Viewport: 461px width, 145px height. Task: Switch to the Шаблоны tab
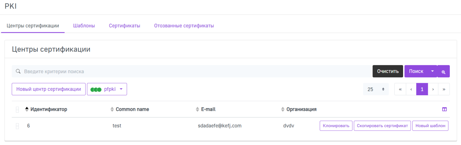tap(84, 26)
